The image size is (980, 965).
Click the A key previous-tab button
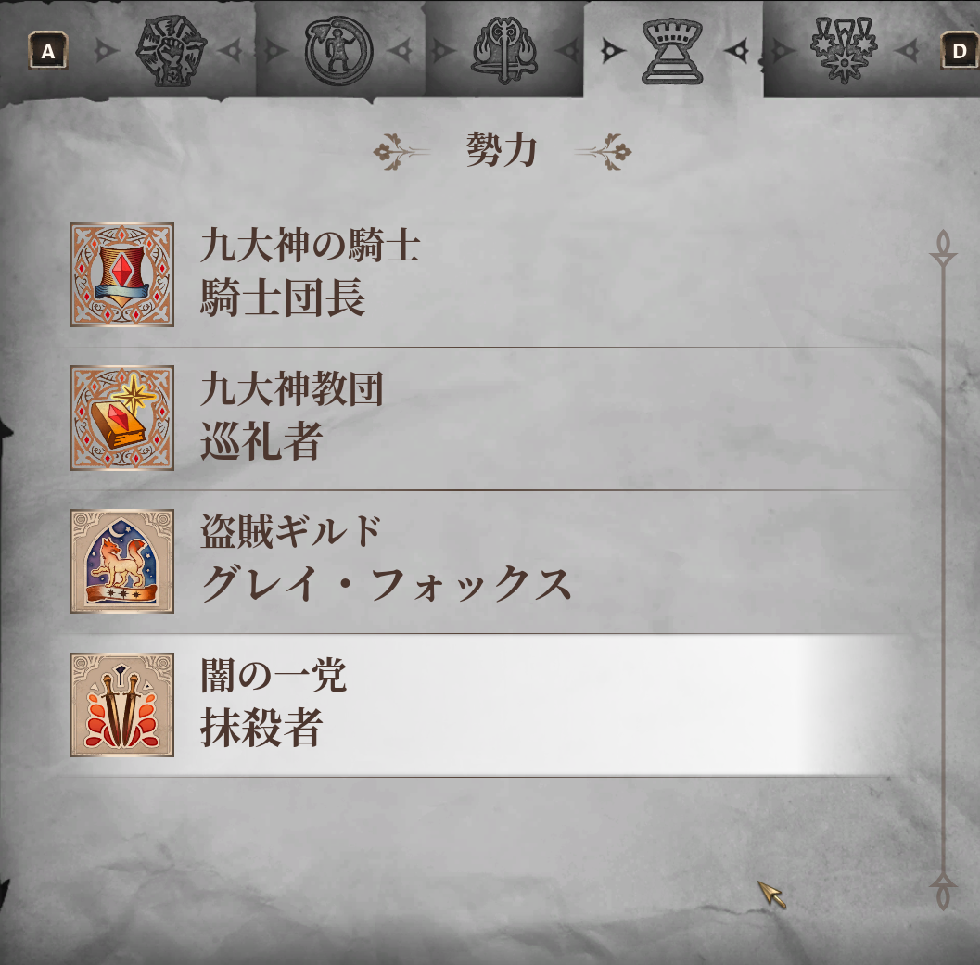click(x=48, y=51)
